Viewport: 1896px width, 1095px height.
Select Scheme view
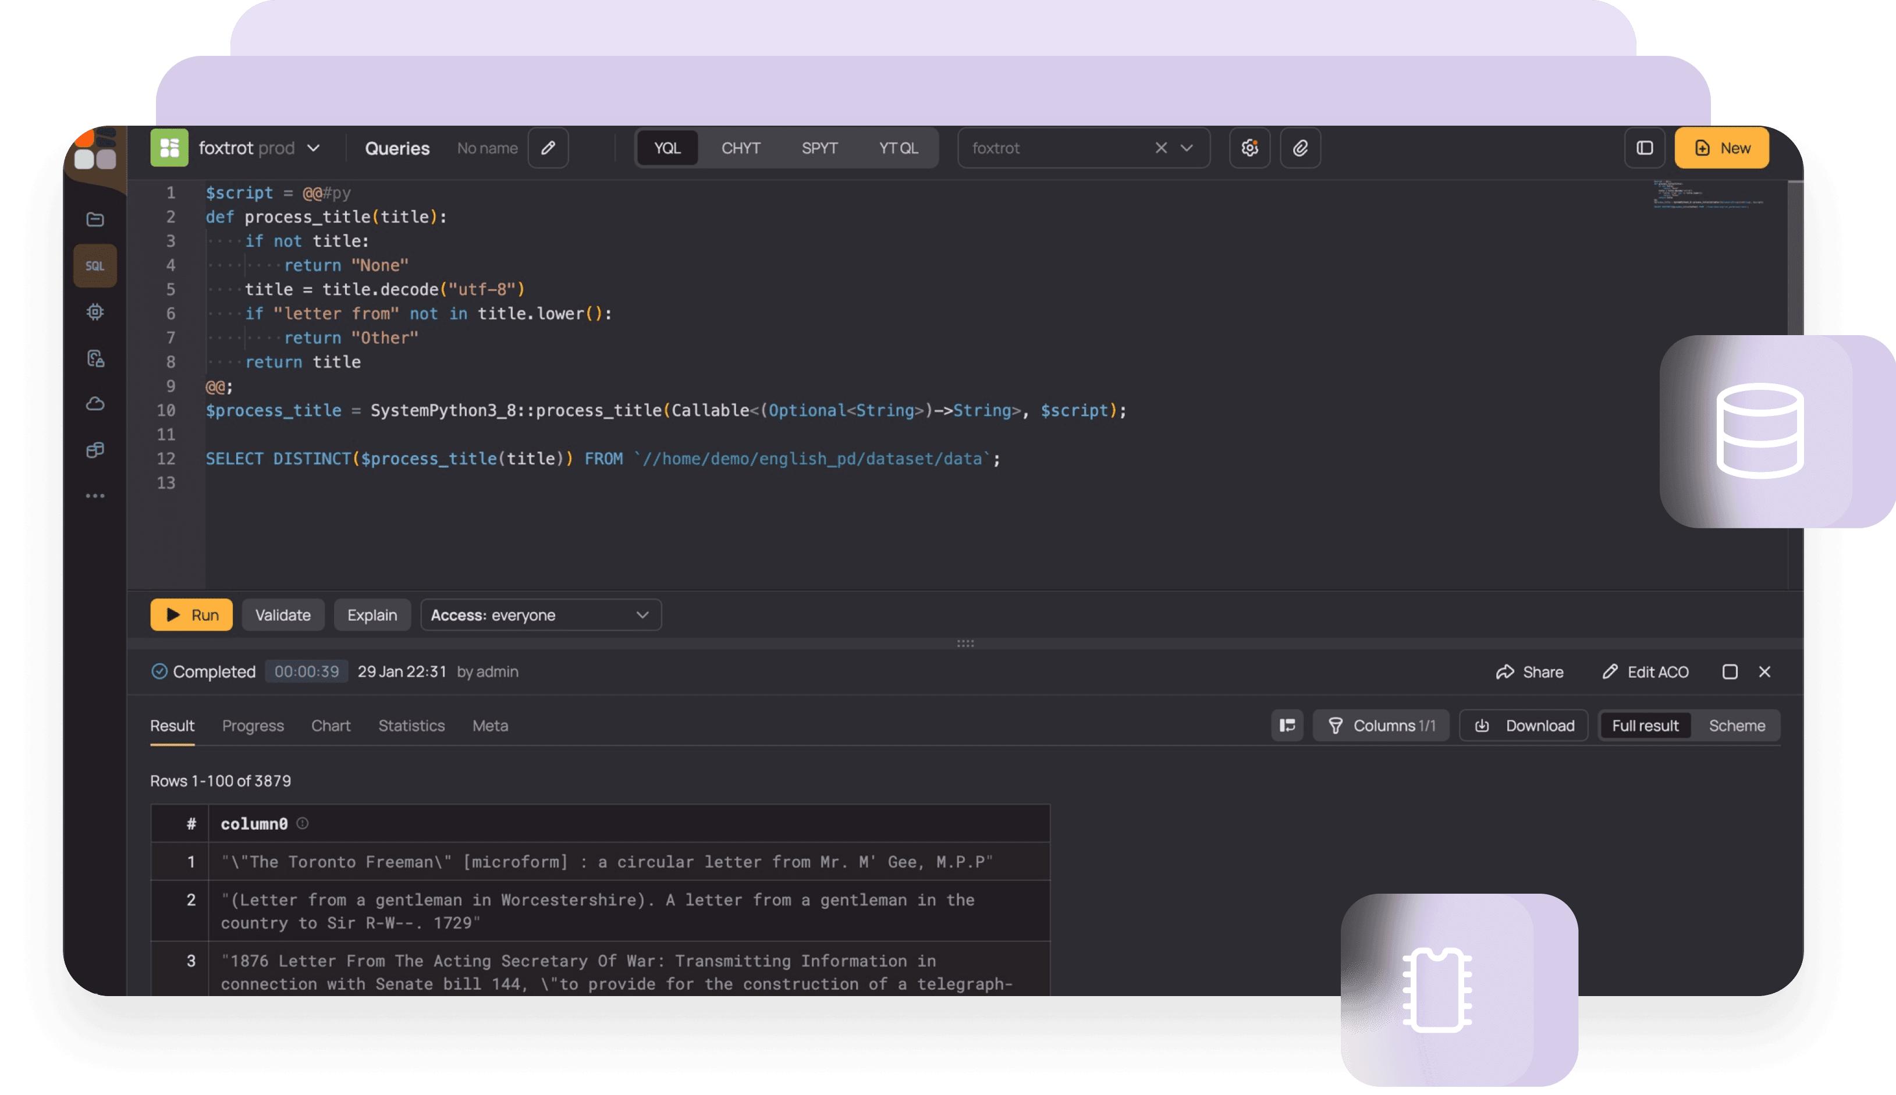[1737, 726]
